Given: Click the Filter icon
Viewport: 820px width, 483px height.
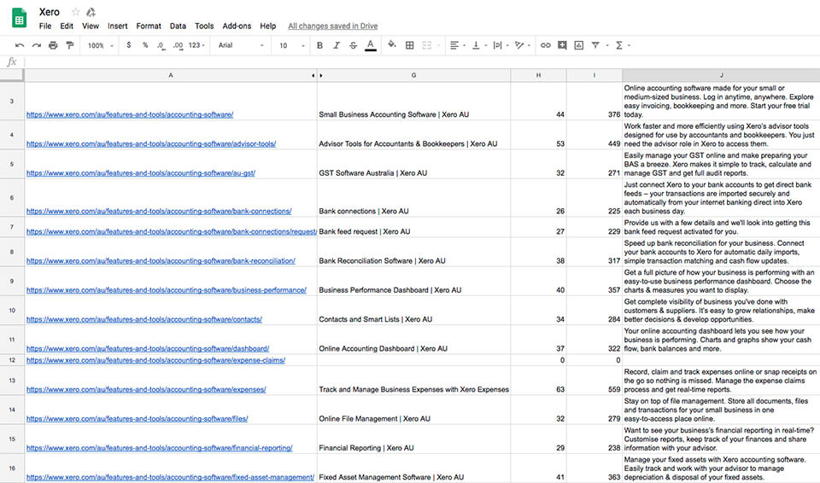Looking at the screenshot, I should coord(595,45).
